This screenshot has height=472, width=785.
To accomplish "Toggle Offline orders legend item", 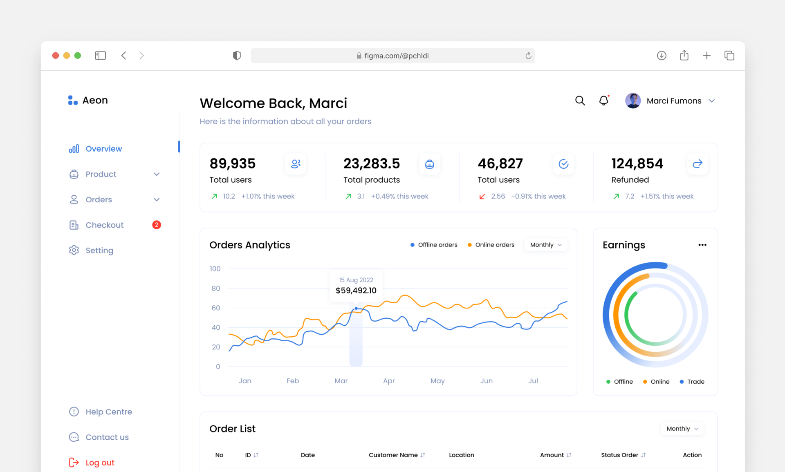I will [433, 245].
